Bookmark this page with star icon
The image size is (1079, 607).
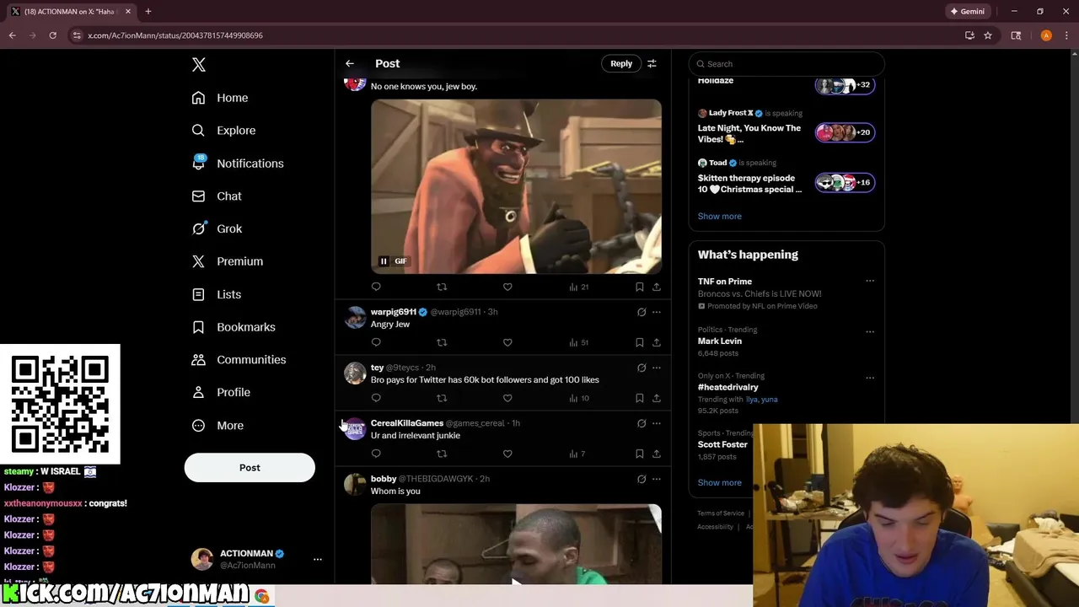988,35
